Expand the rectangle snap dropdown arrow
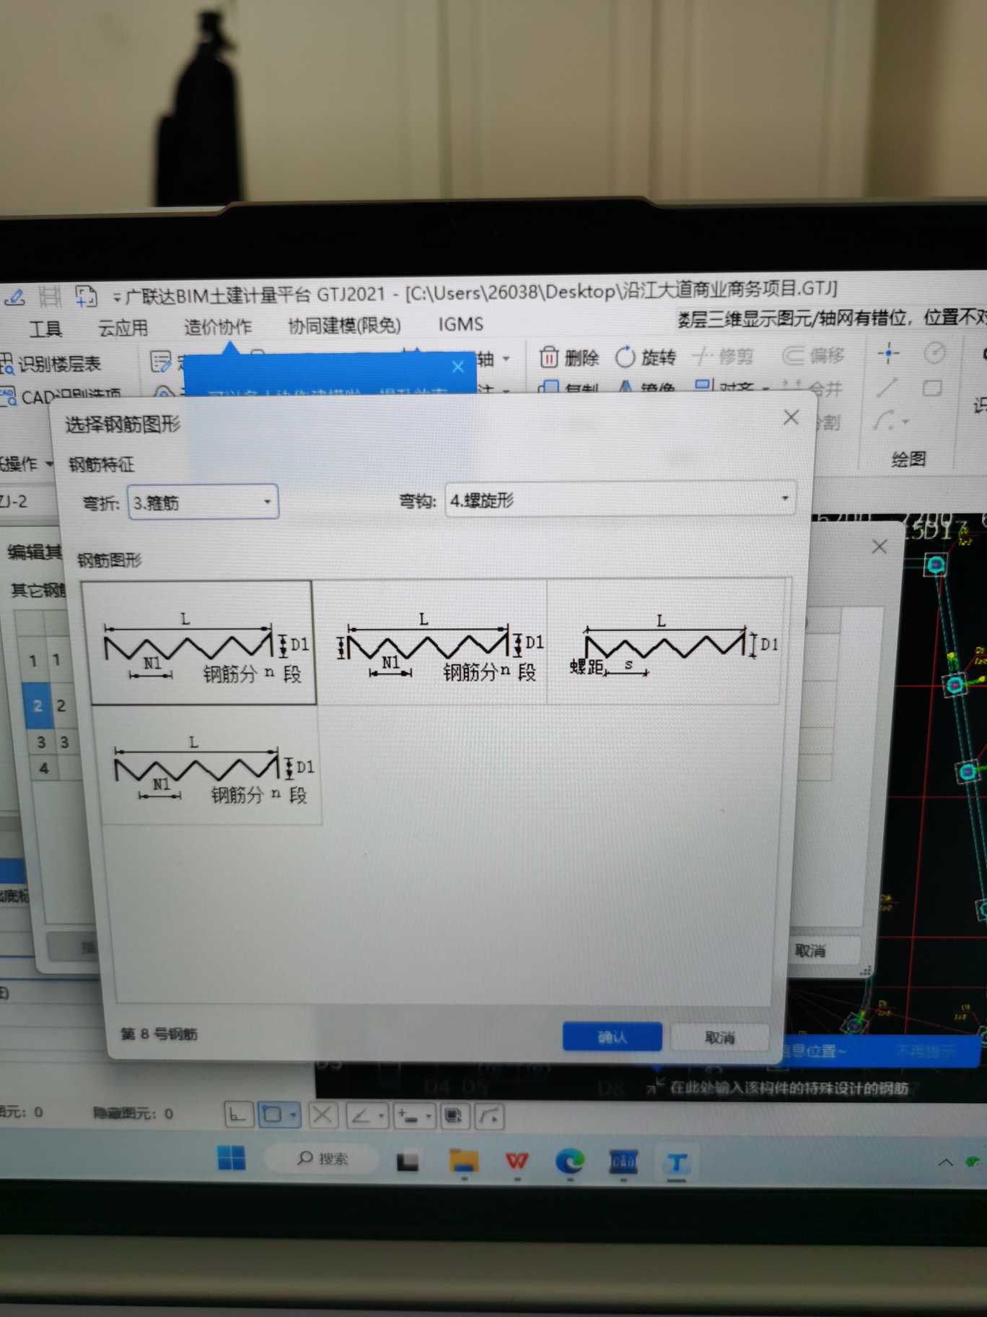The width and height of the screenshot is (987, 1317). [292, 1116]
